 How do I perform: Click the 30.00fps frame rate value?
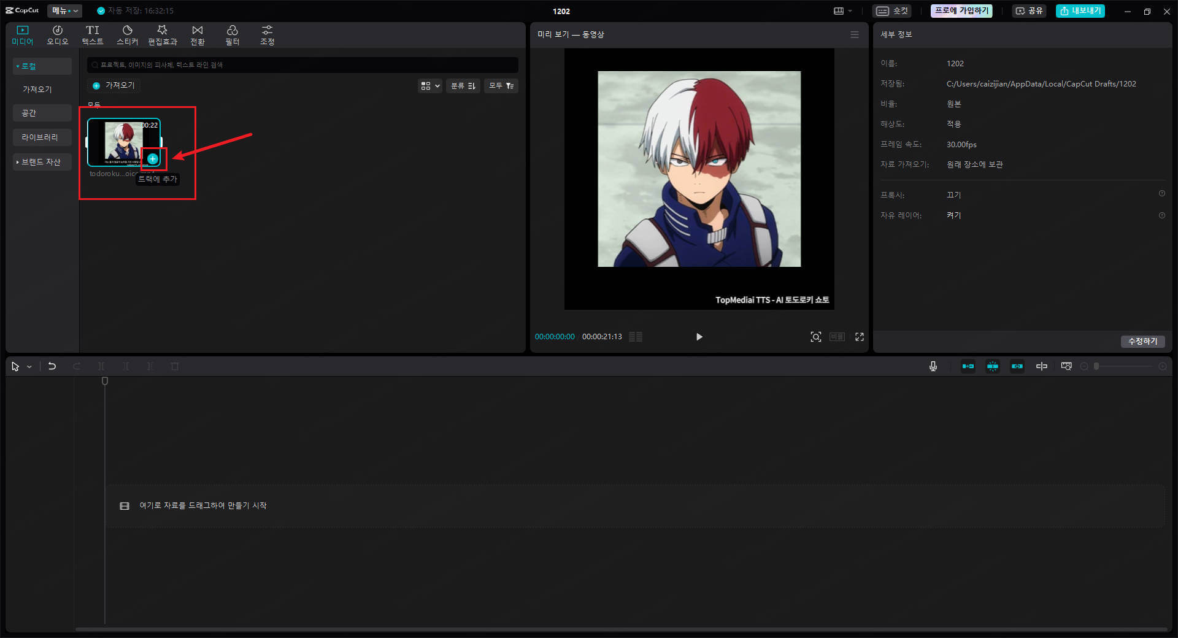coord(961,144)
